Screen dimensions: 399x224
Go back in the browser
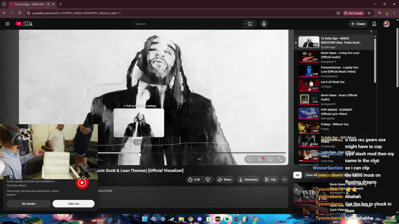coord(4,13)
